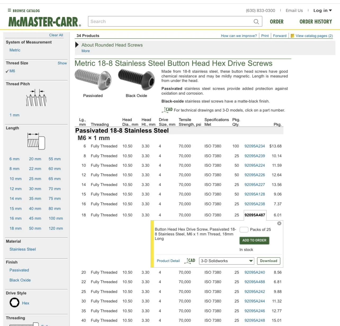Filter finish by Passivated
The height and width of the screenshot is (326, 340).
[19, 270]
